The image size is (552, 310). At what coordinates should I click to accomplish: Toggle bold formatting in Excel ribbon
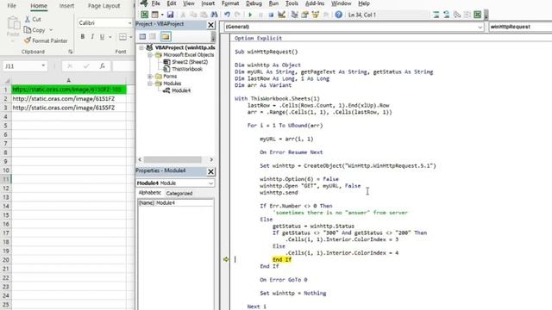pos(83,37)
